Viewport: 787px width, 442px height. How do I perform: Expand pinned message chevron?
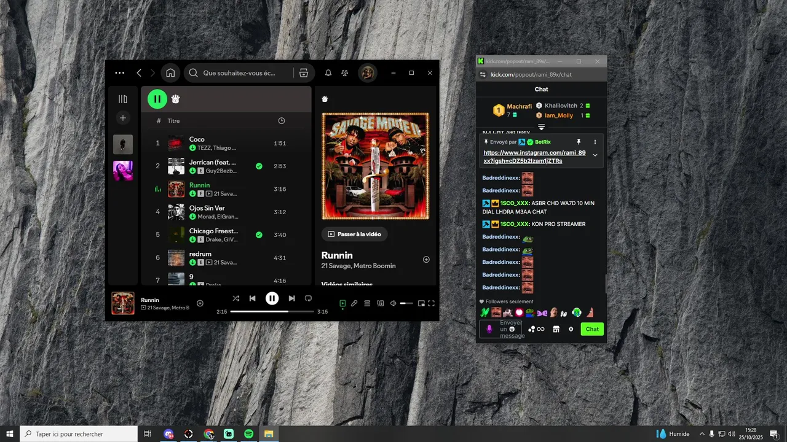click(595, 155)
